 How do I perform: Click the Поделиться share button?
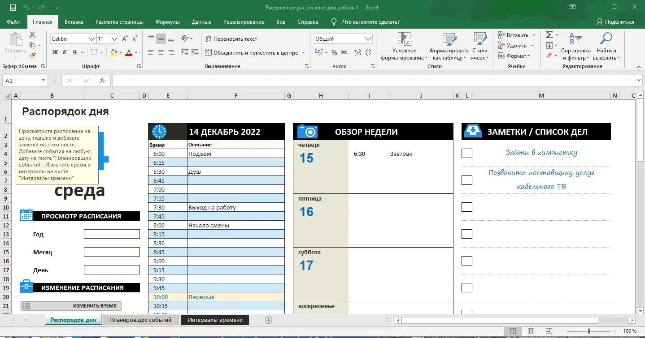[615, 22]
